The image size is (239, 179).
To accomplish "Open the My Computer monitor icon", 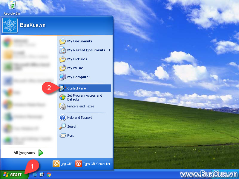I will 62,77.
